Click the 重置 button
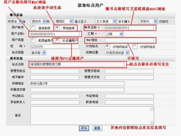Image resolution: width=181 pixels, height=136 pixels. coord(97,128)
